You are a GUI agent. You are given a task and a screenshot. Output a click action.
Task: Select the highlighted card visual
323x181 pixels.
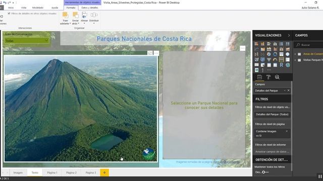click(282, 59)
